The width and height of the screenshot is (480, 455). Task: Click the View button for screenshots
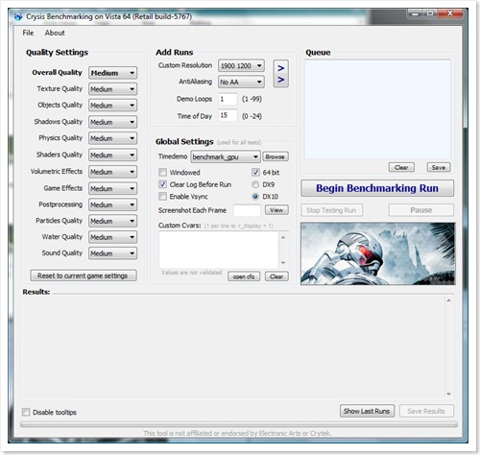276,210
